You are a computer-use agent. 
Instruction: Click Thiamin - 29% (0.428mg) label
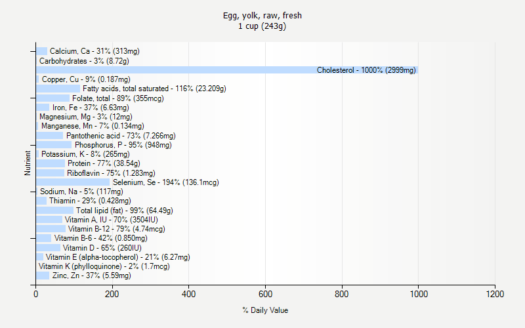(x=90, y=201)
